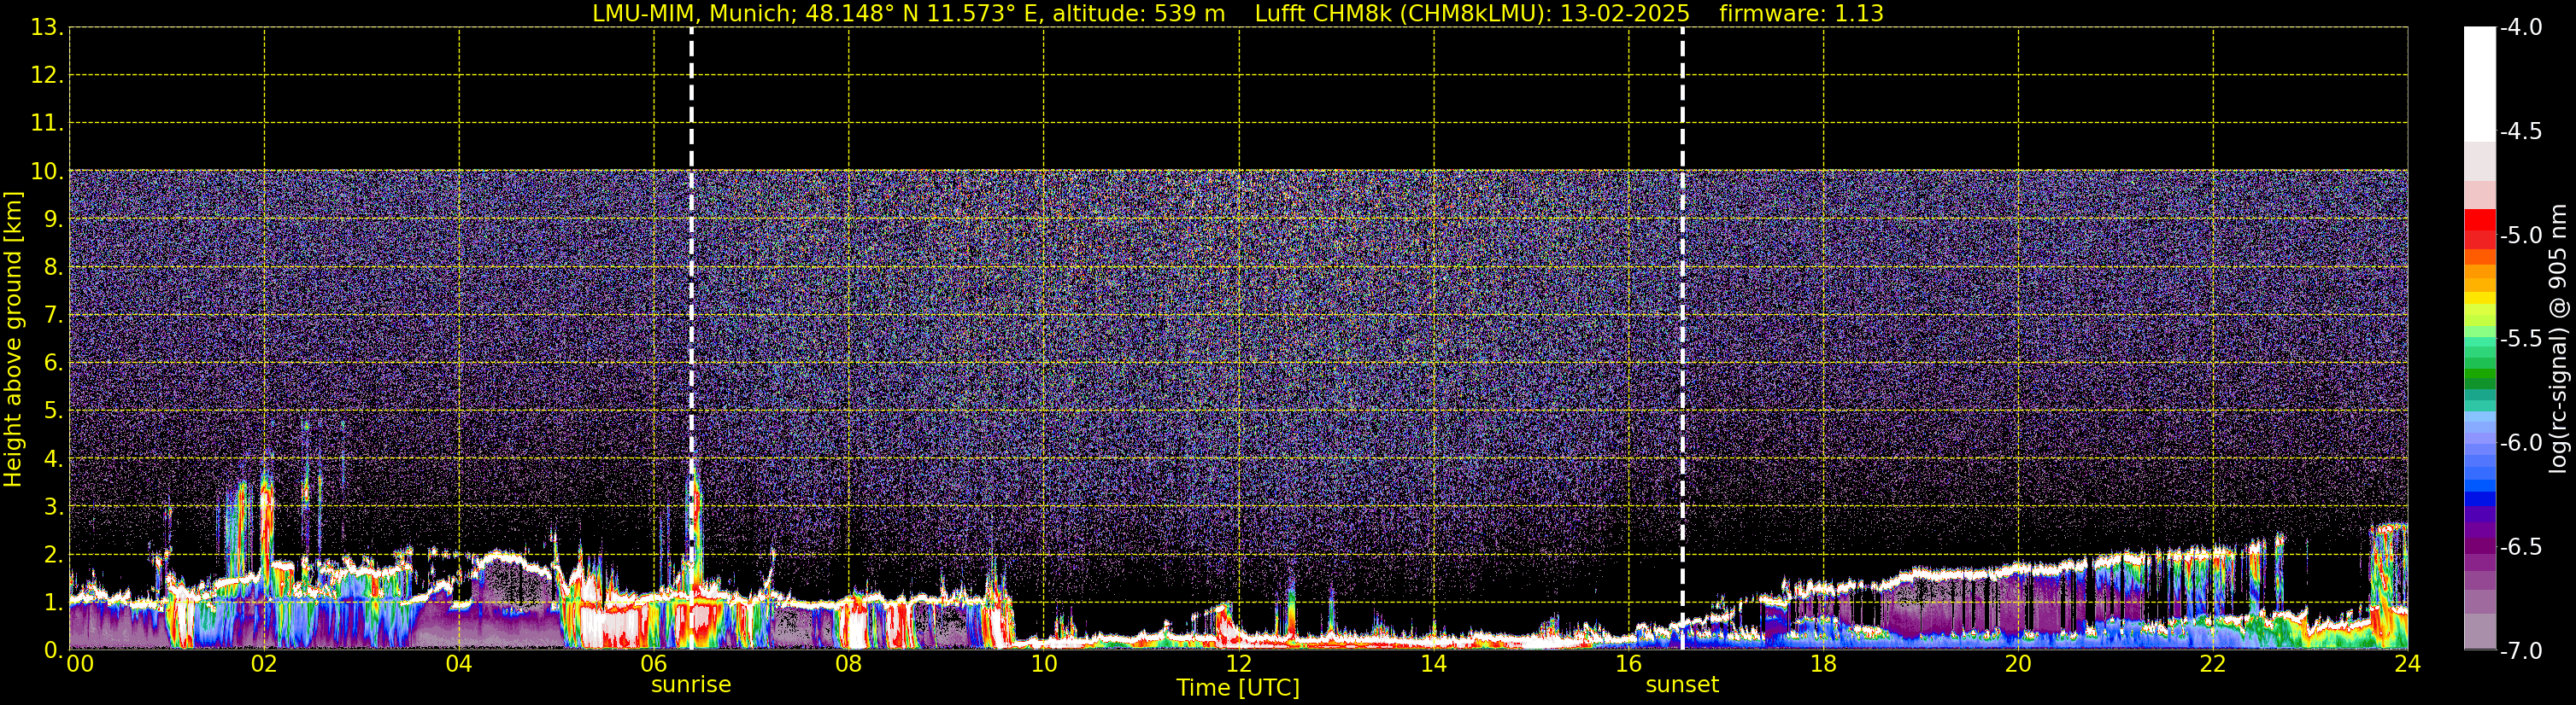Click the '7.' height axis tick label
Viewport: 2576px width, 705px height.
click(53, 316)
